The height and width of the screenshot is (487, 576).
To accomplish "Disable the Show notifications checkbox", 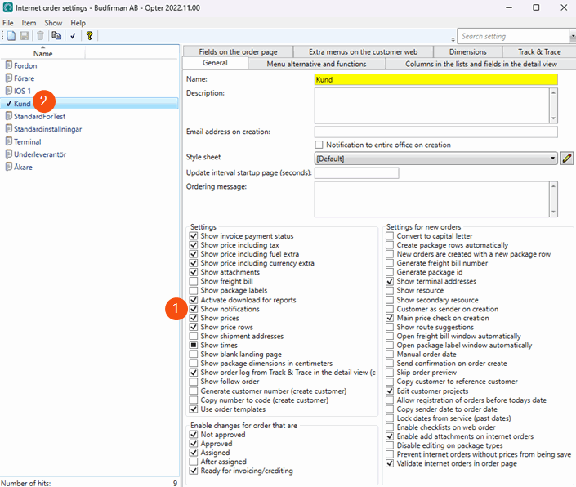I will 194,309.
